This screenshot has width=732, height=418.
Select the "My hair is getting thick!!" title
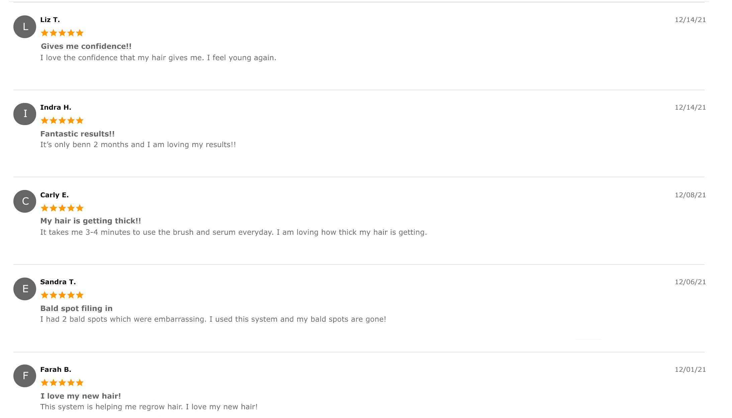pyautogui.click(x=91, y=221)
